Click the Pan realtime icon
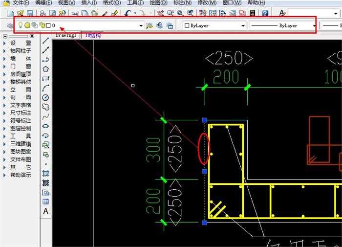The height and width of the screenshot is (247, 342). pyautogui.click(x=161, y=14)
